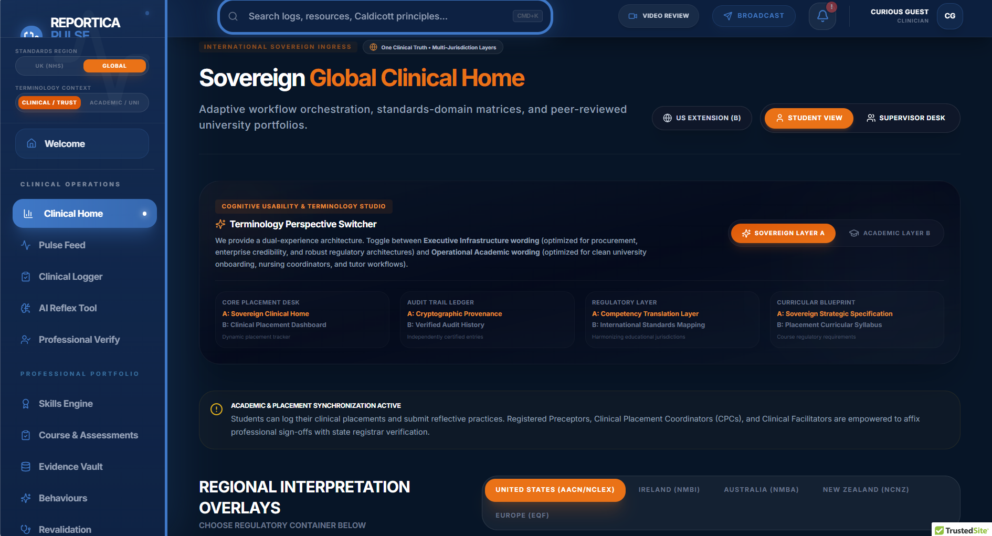Switch standards region to Global
The height and width of the screenshot is (536, 992).
point(114,66)
